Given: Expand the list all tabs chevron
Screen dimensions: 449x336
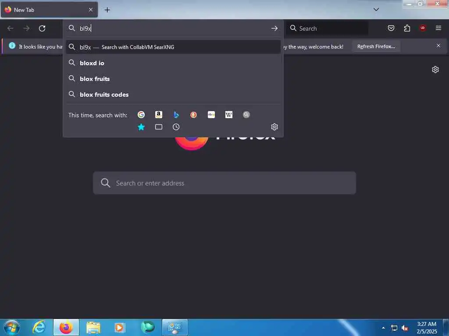Looking at the screenshot, I should coord(376,10).
